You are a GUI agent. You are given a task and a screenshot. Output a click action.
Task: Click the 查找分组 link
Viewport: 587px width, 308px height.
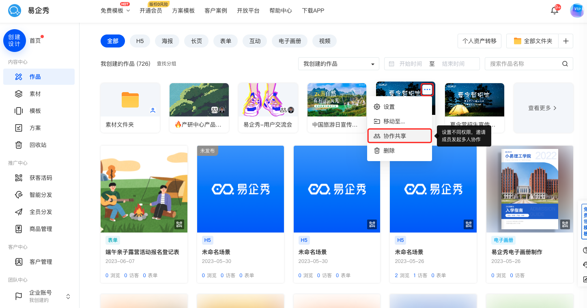(x=167, y=64)
